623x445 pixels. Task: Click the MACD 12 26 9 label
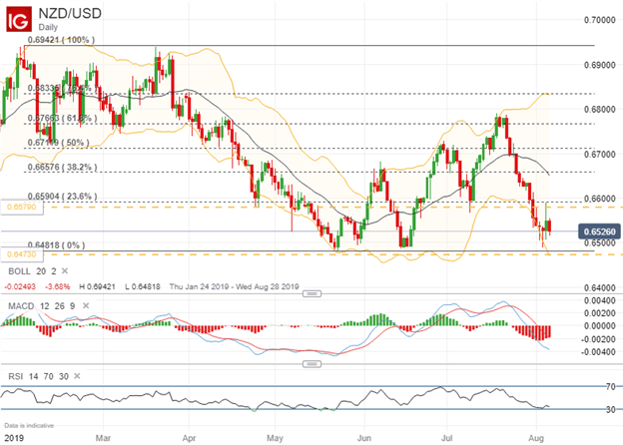[42, 306]
